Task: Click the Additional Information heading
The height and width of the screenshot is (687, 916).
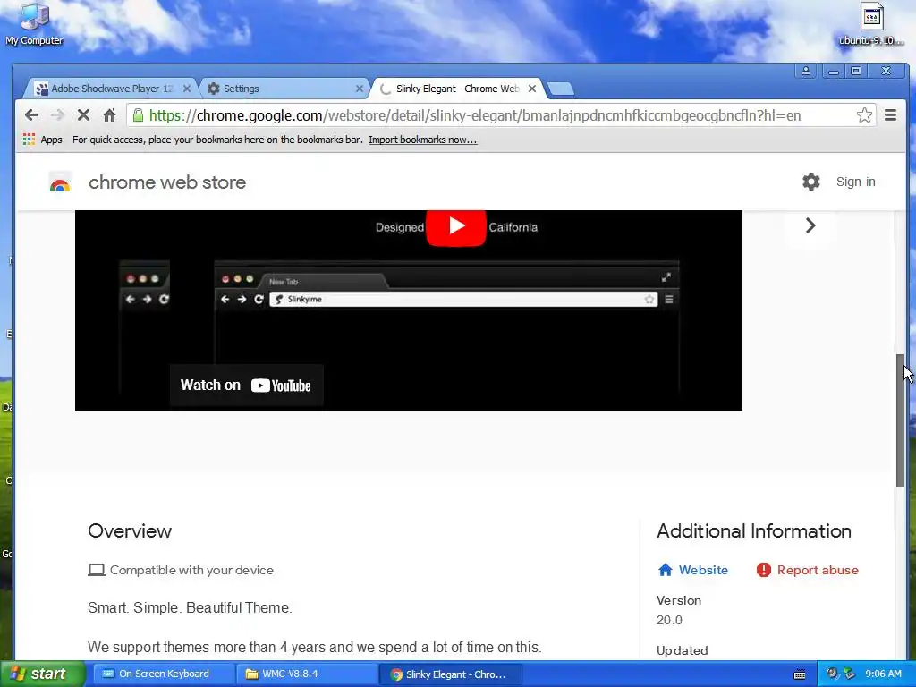Action: [753, 531]
